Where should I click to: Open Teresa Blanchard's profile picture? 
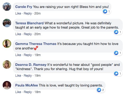[x=7, y=23]
